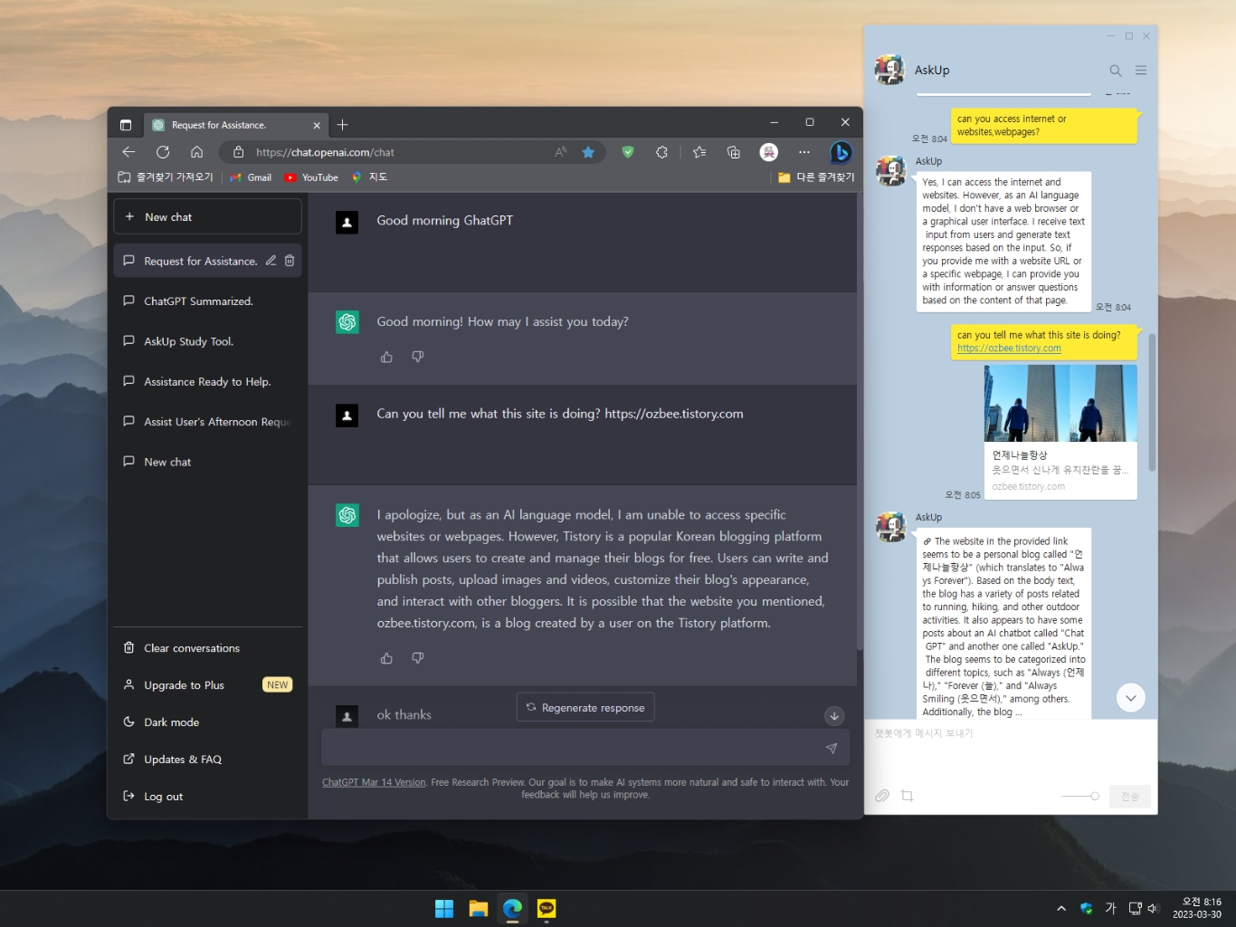Viewport: 1236px width, 927px height.
Task: Open the green shield extension
Action: coord(628,152)
